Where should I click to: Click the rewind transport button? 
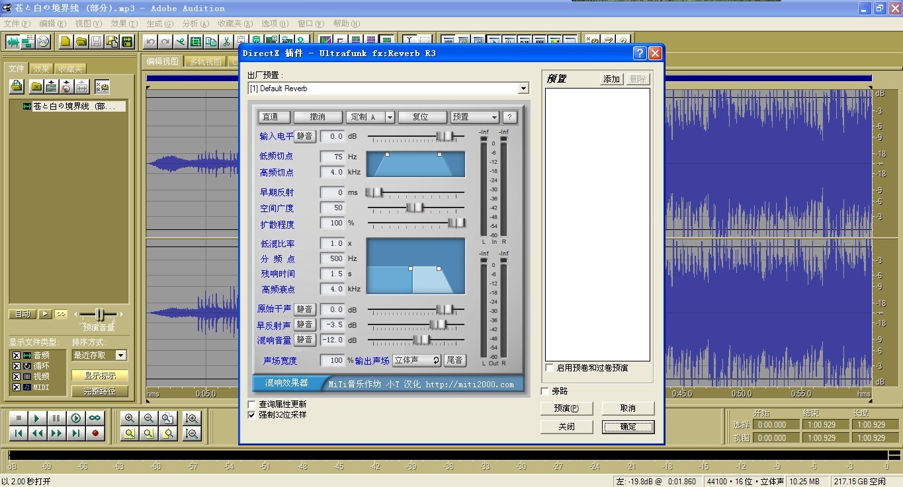point(38,433)
